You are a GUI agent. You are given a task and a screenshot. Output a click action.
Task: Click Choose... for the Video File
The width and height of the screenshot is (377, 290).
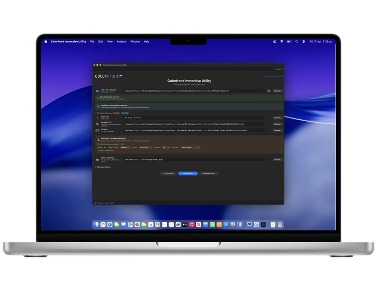pyautogui.click(x=277, y=91)
